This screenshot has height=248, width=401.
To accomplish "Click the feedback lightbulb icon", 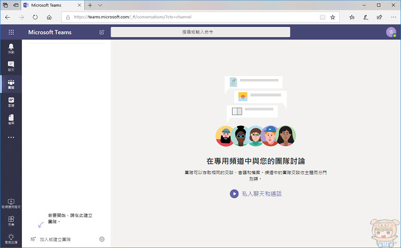I will 11,238.
